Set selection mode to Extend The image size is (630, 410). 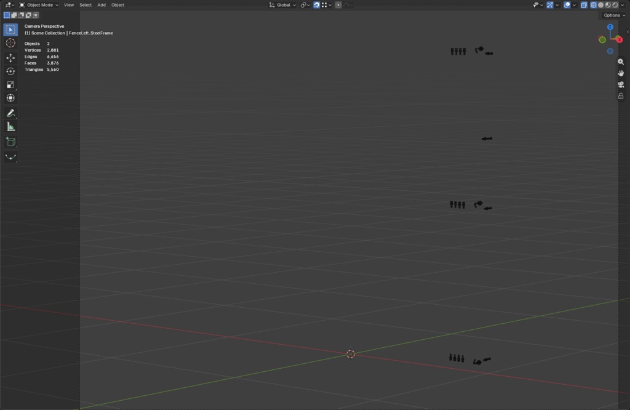[x=14, y=15]
